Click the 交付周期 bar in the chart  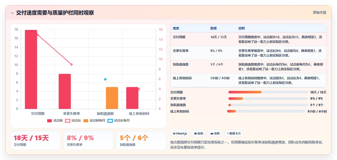tap(31, 69)
